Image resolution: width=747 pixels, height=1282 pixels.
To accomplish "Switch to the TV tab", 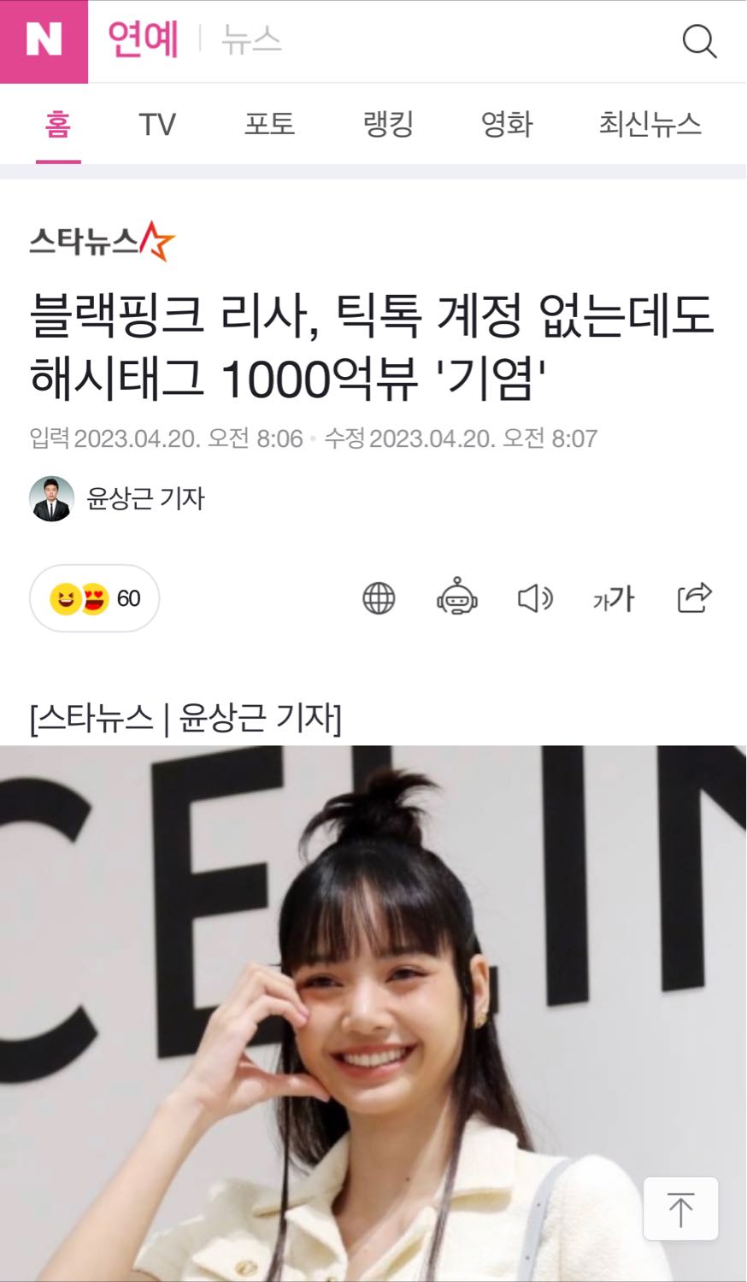I will point(157,125).
